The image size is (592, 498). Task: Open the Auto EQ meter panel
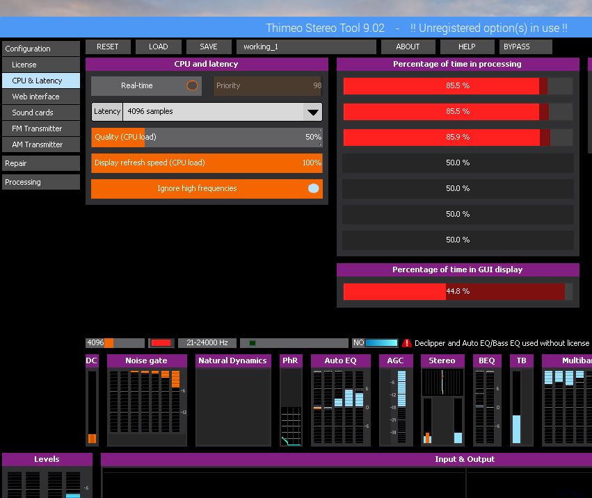point(341,400)
